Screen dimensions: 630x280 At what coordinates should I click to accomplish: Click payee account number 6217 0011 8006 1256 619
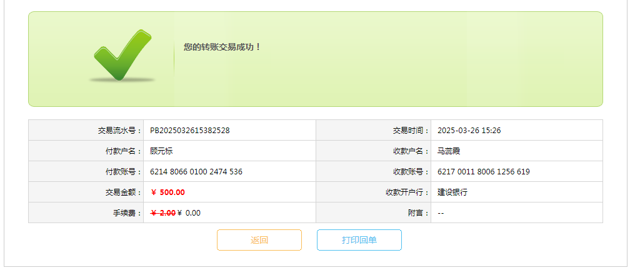coord(484,172)
